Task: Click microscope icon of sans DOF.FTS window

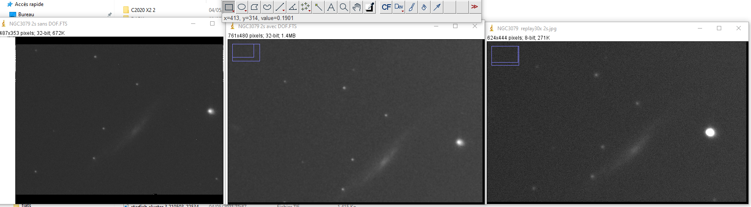Action: click(4, 23)
